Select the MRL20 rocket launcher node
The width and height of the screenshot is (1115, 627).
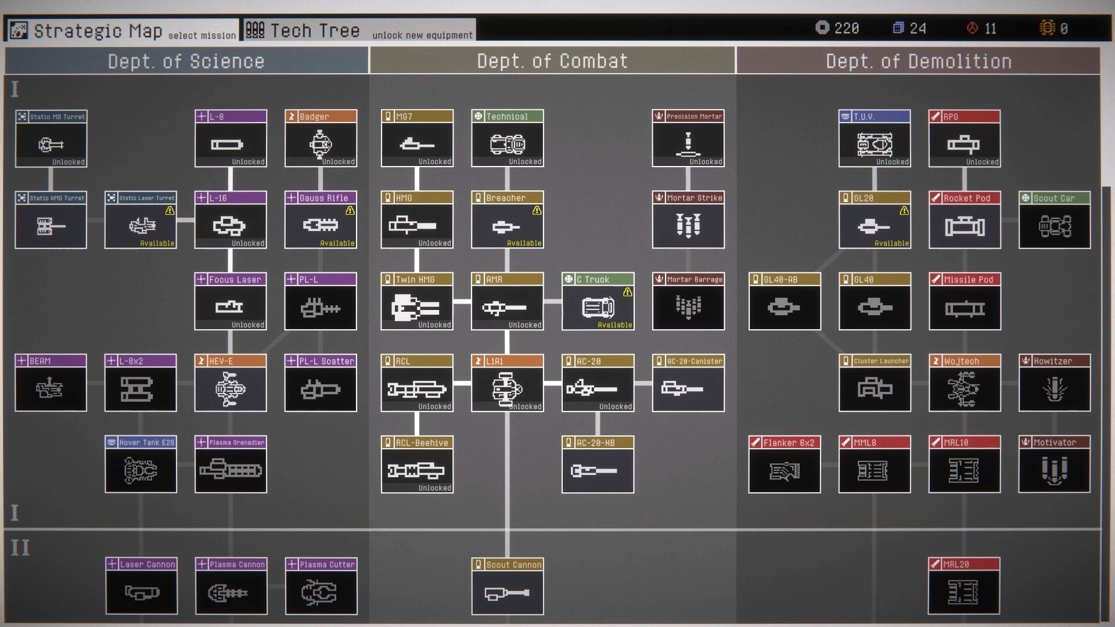(x=964, y=592)
